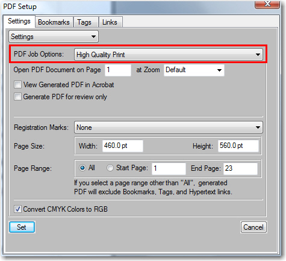
Task: Open the at Zoom Default dropdown
Action: 194,70
